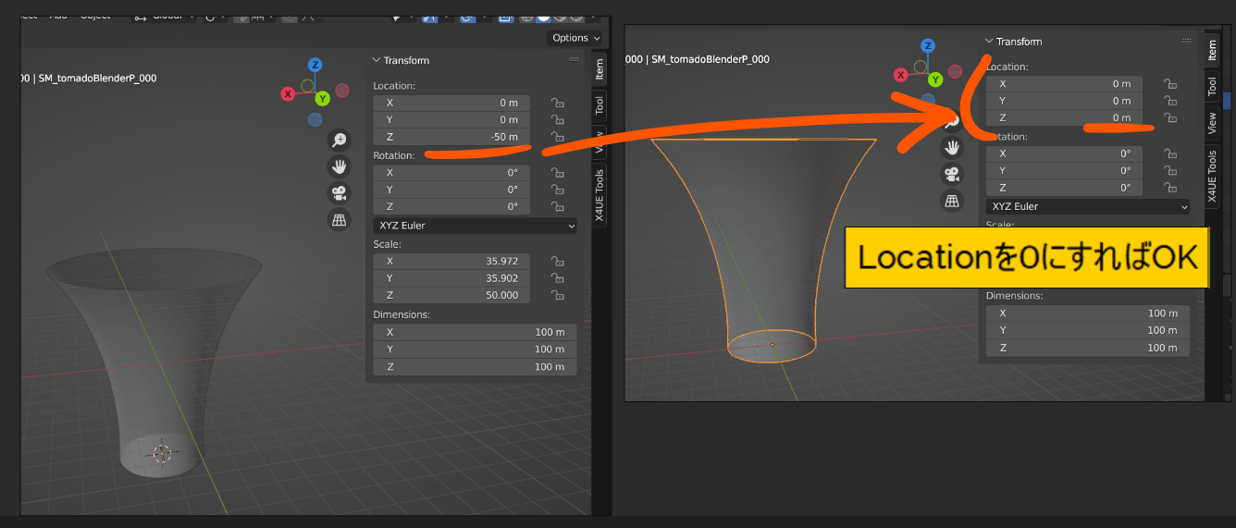Switch perspective/orthographic grid icon in left viewport
This screenshot has height=528, width=1236.
[340, 220]
